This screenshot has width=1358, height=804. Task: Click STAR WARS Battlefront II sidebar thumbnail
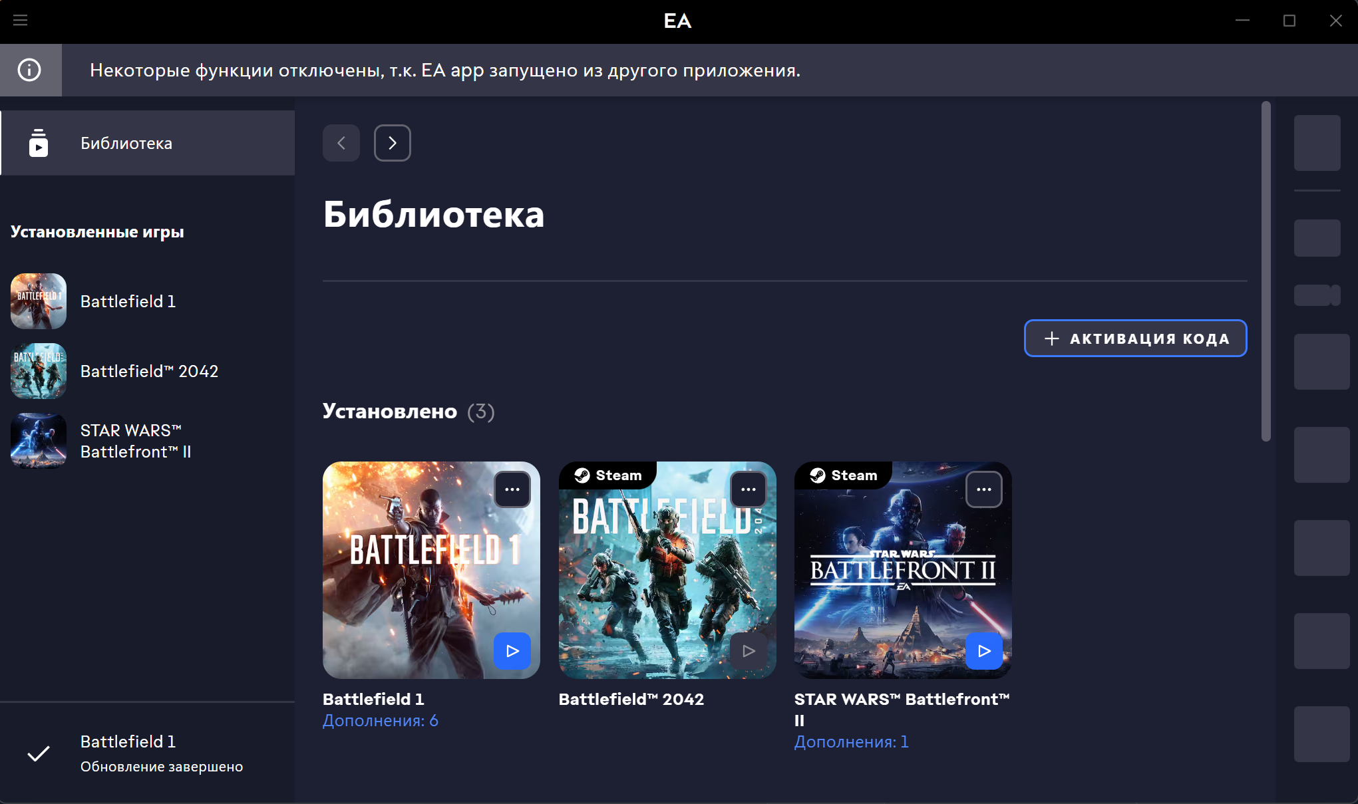pyautogui.click(x=39, y=441)
